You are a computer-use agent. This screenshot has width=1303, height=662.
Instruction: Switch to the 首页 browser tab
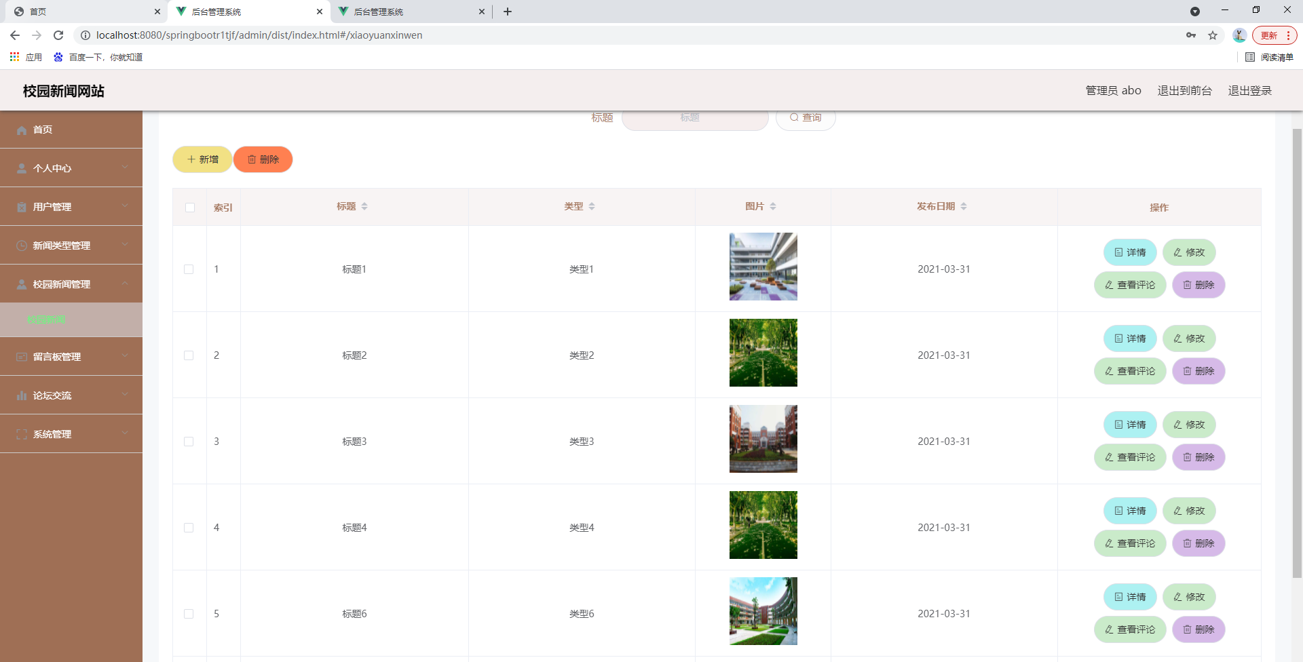pyautogui.click(x=81, y=12)
